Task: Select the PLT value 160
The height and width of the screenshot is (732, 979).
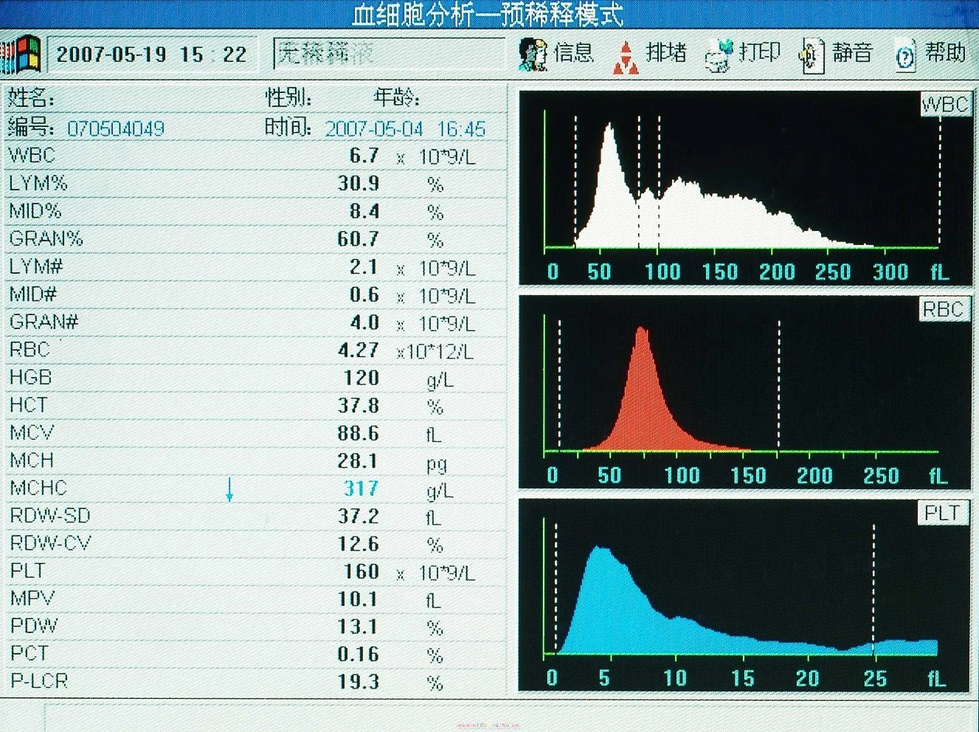Action: tap(361, 571)
